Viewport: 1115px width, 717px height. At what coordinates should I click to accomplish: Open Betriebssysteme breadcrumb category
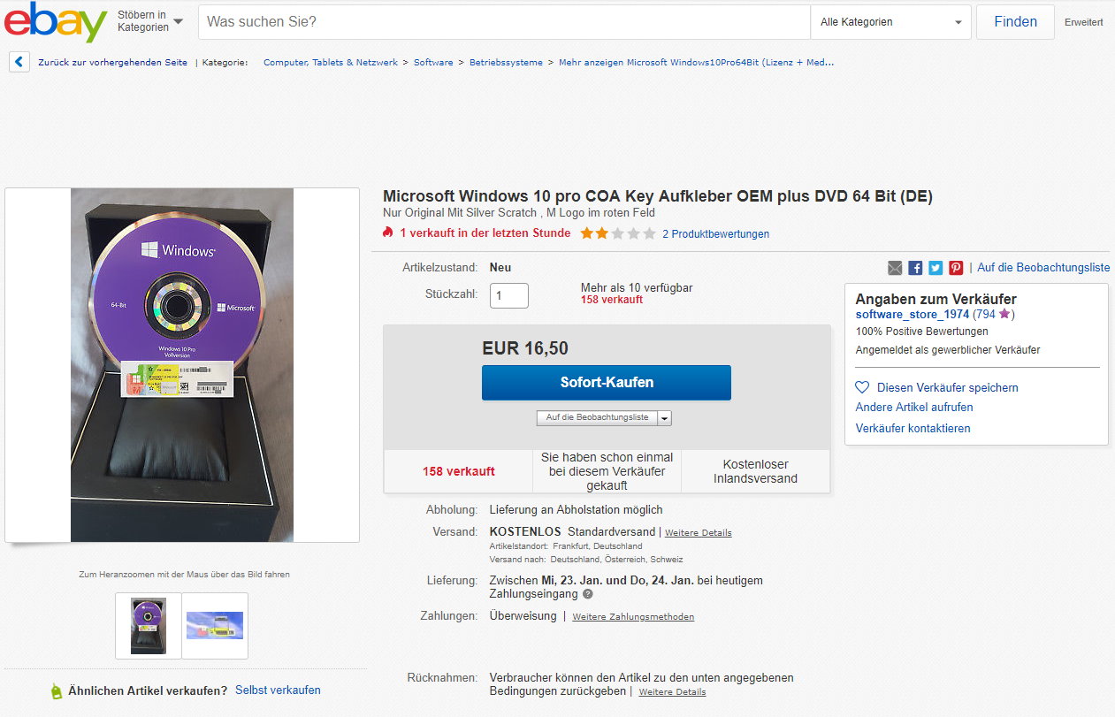506,63
